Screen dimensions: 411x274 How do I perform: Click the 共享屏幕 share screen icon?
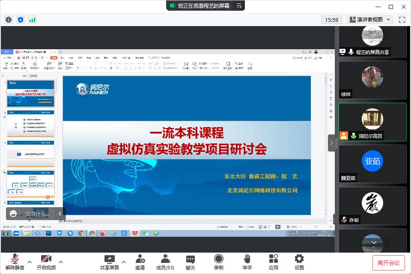pos(109,262)
